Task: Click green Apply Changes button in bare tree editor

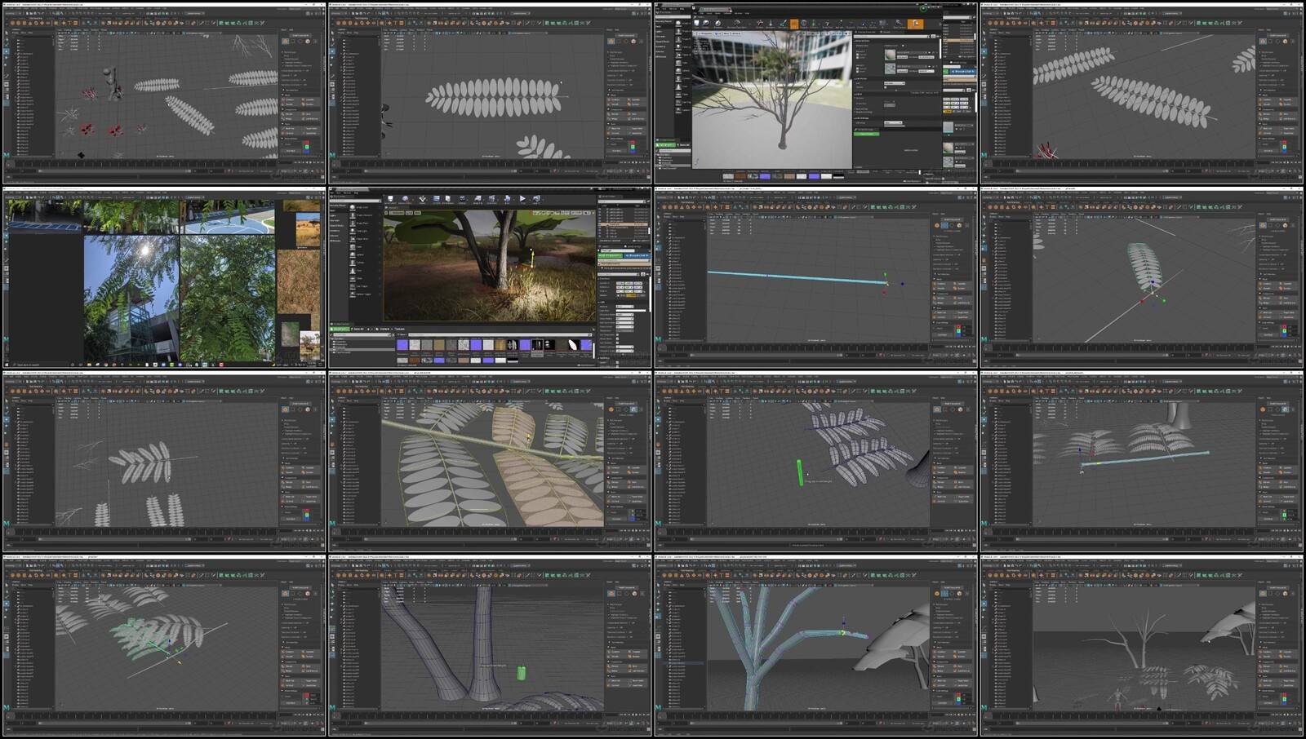Action: pyautogui.click(x=866, y=134)
